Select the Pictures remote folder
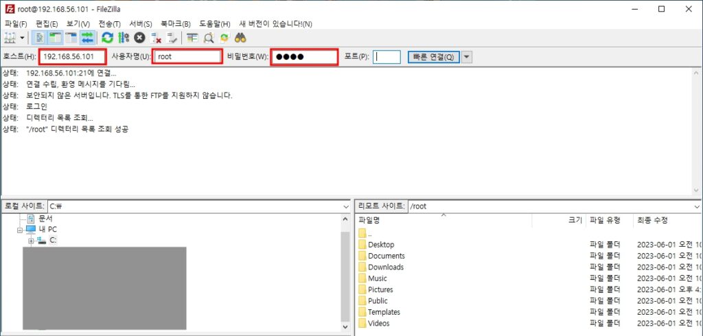Image resolution: width=703 pixels, height=336 pixels. [380, 289]
